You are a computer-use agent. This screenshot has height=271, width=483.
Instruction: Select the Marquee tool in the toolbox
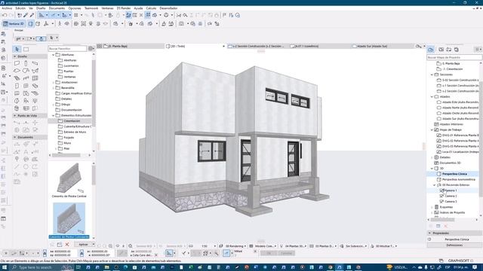click(26, 49)
